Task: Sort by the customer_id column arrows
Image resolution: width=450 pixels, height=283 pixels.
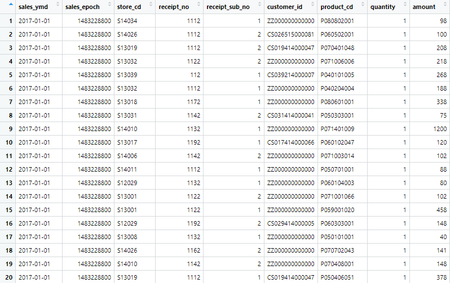Action: [313, 5]
